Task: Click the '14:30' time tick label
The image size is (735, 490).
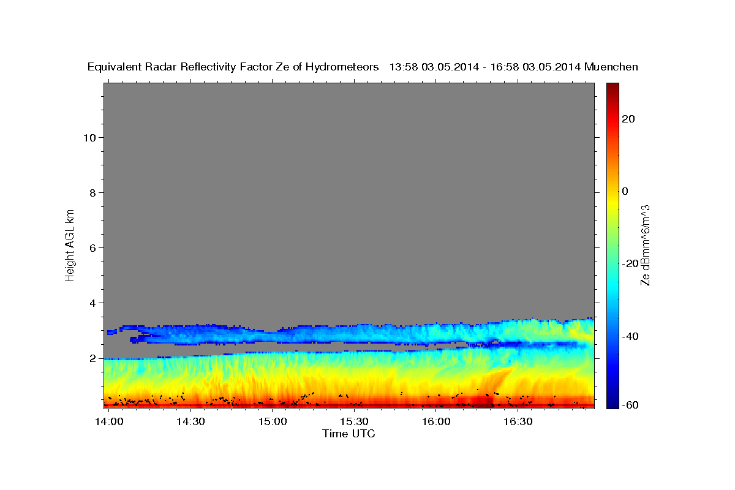Action: click(190, 421)
